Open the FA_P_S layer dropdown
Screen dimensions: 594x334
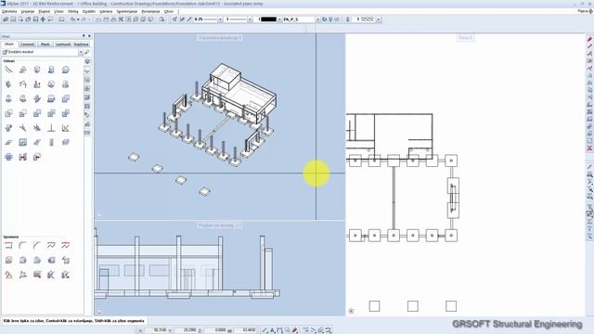[x=317, y=19]
